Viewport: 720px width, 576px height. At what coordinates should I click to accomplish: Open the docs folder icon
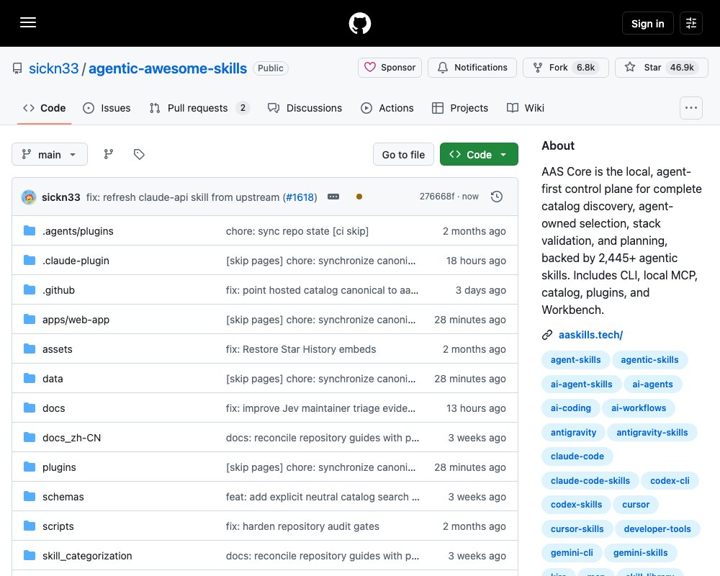click(30, 408)
